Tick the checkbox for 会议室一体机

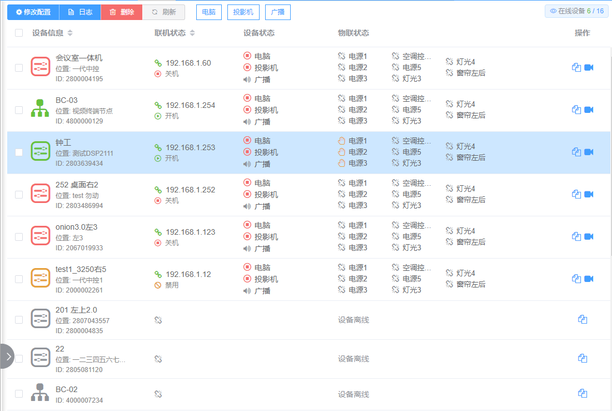19,68
